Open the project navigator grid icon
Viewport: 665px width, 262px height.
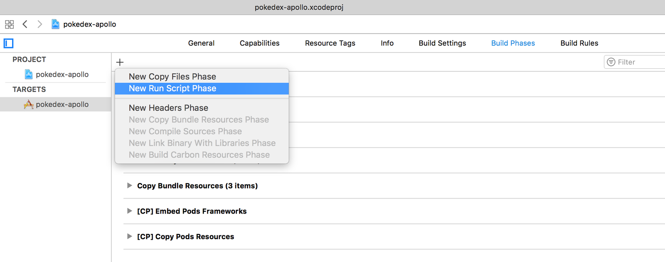[9, 24]
